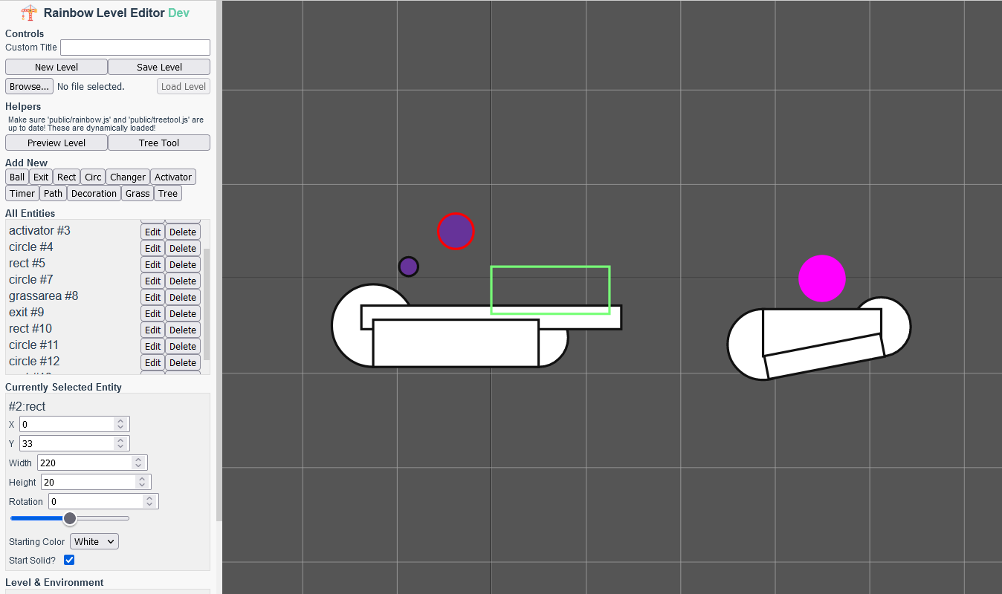Add a Tree using the Tree tool

tap(167, 193)
